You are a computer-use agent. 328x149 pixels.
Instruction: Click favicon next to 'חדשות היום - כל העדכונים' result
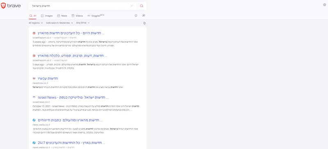click(x=34, y=33)
